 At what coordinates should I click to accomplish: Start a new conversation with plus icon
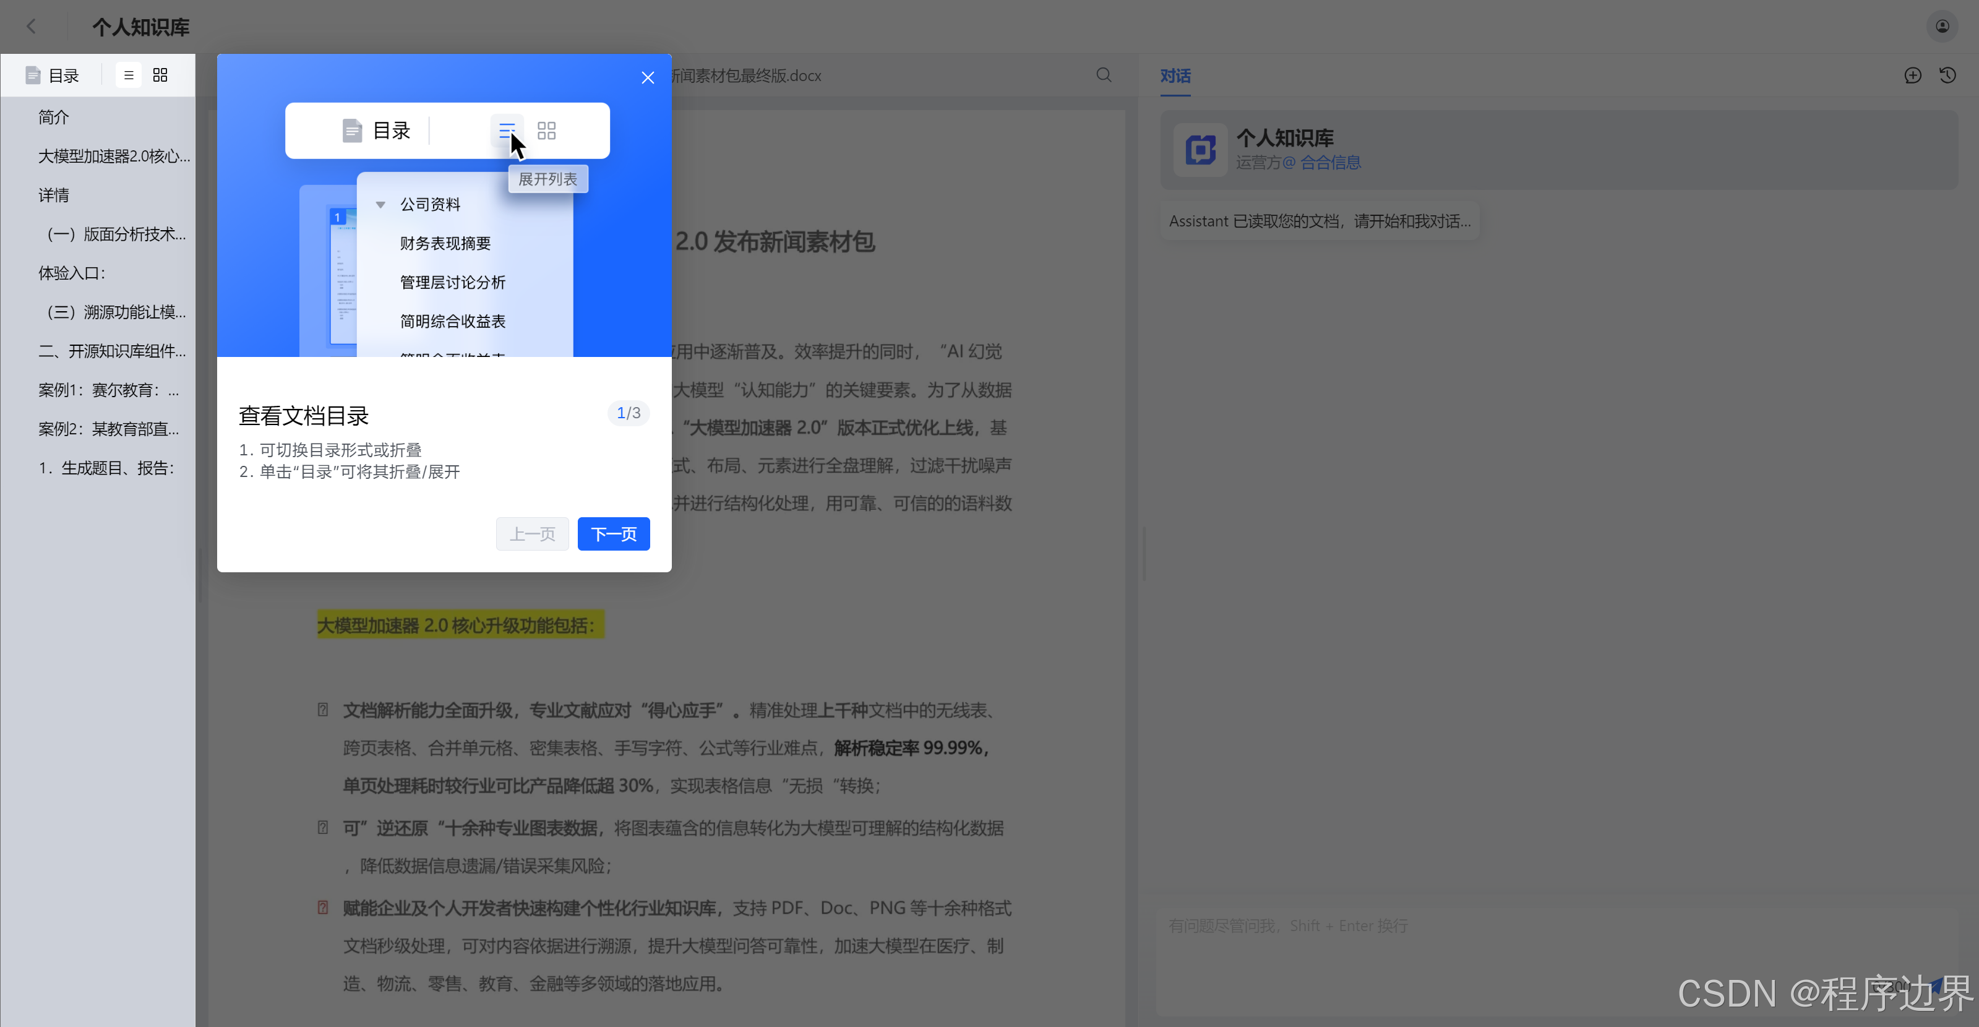(x=1912, y=75)
